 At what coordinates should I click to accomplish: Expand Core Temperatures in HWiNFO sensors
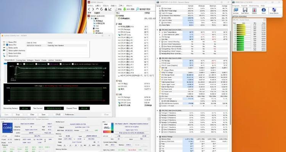[160, 32]
